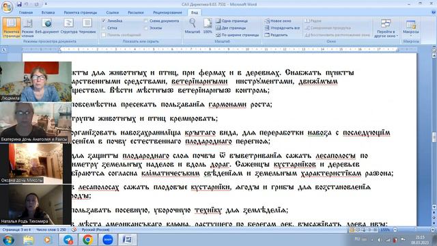The image size is (437, 246).
Task: Open Google Chrome from the taskbar
Action: coord(87,240)
